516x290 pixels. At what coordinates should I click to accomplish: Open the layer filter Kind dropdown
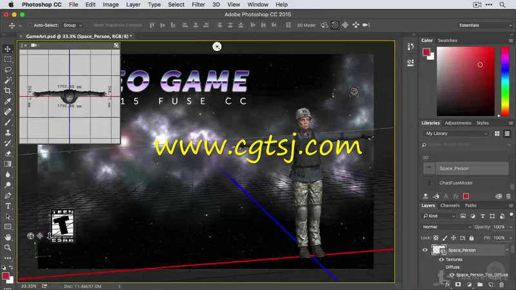pos(439,216)
